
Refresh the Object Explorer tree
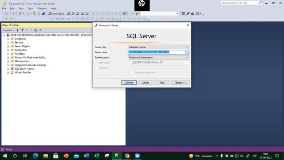35,30
